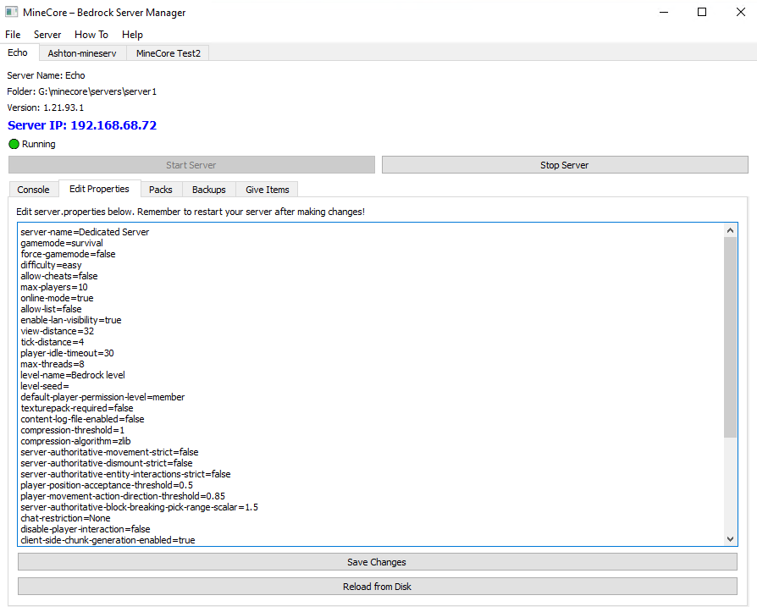Click the Version: 1.21.93.1 text

[46, 108]
